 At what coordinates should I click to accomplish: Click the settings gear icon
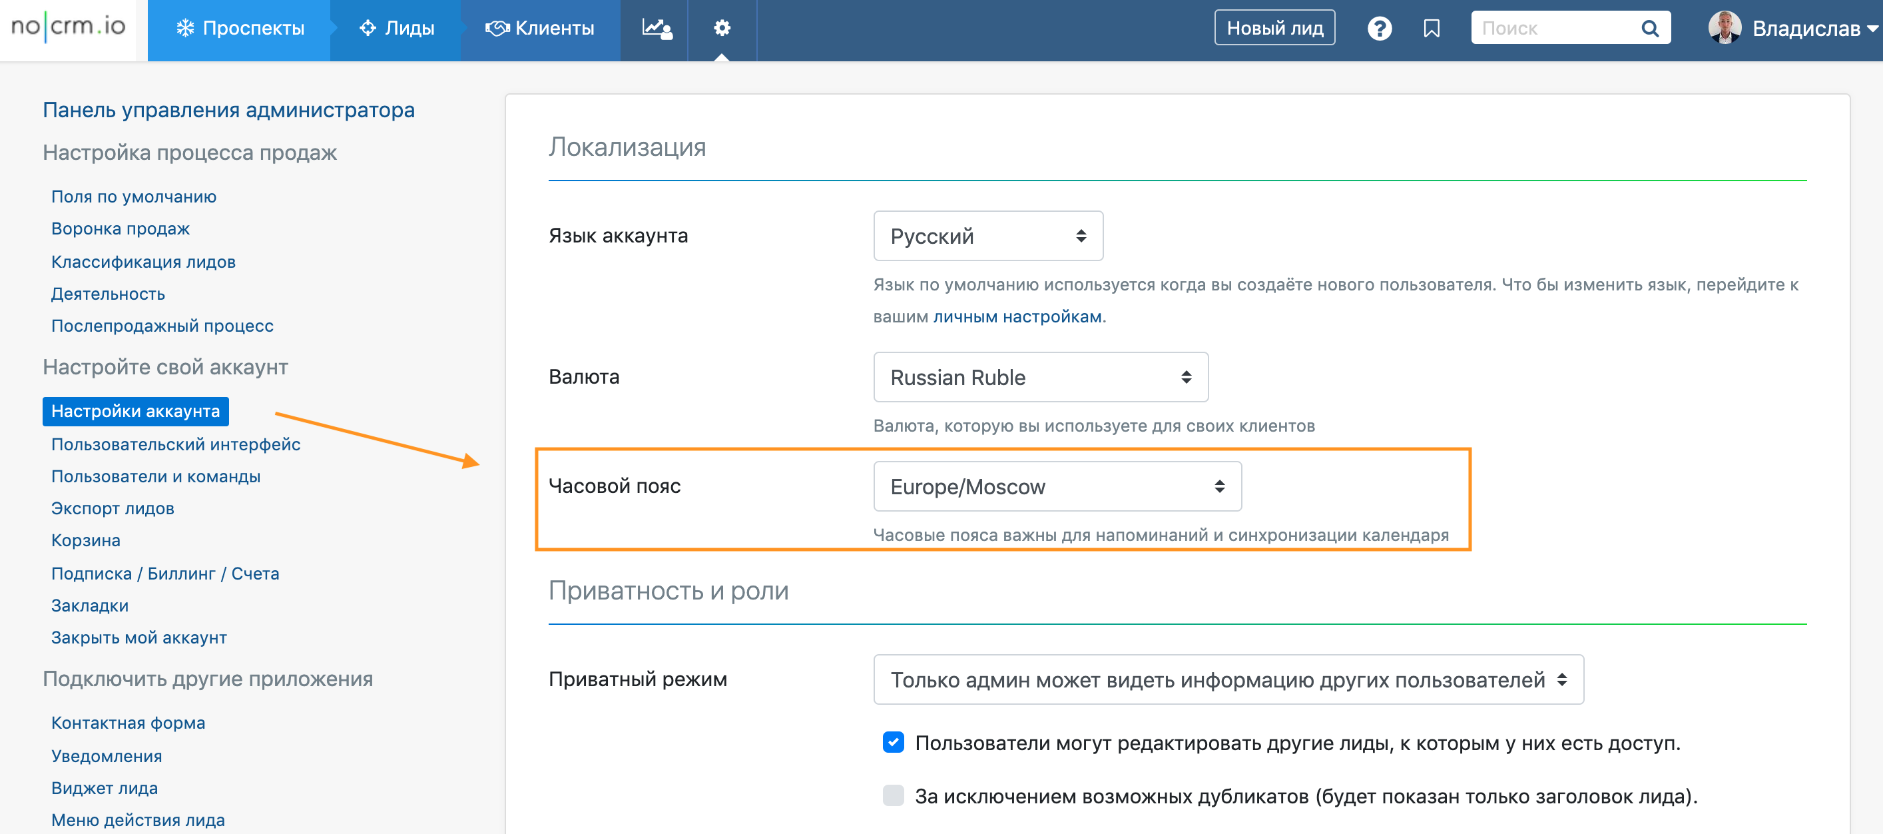[722, 29]
